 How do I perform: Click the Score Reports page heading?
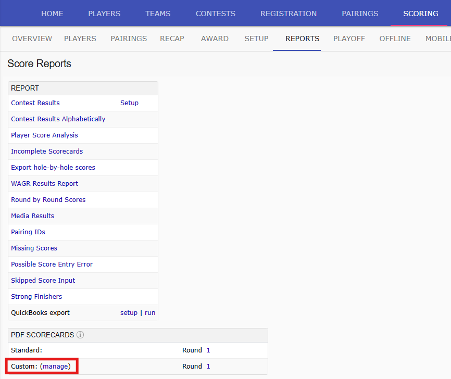point(39,64)
